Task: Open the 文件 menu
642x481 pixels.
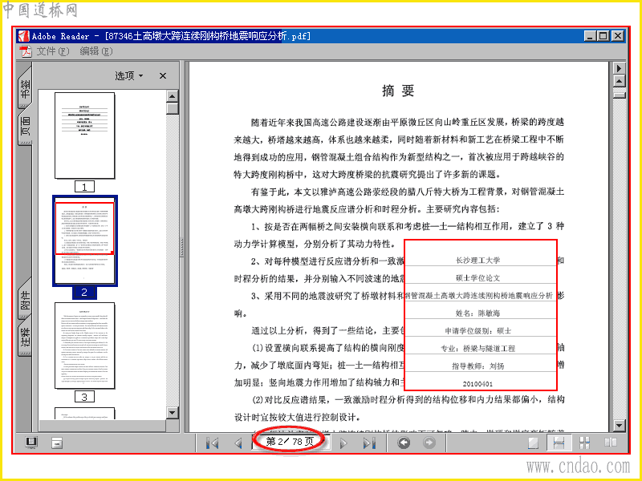Action: (x=52, y=51)
